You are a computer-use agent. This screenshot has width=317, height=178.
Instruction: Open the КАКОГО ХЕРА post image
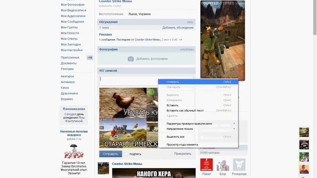[154, 173]
